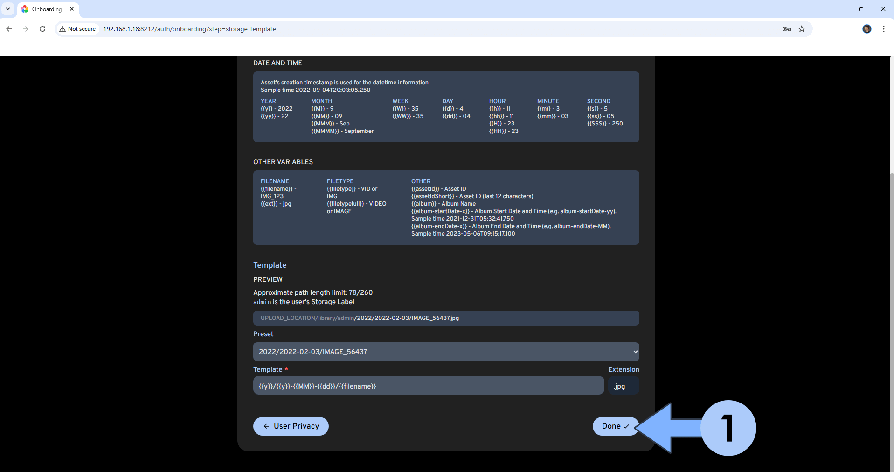Click the browser back arrow
Screen dimensions: 894x472
(9, 29)
